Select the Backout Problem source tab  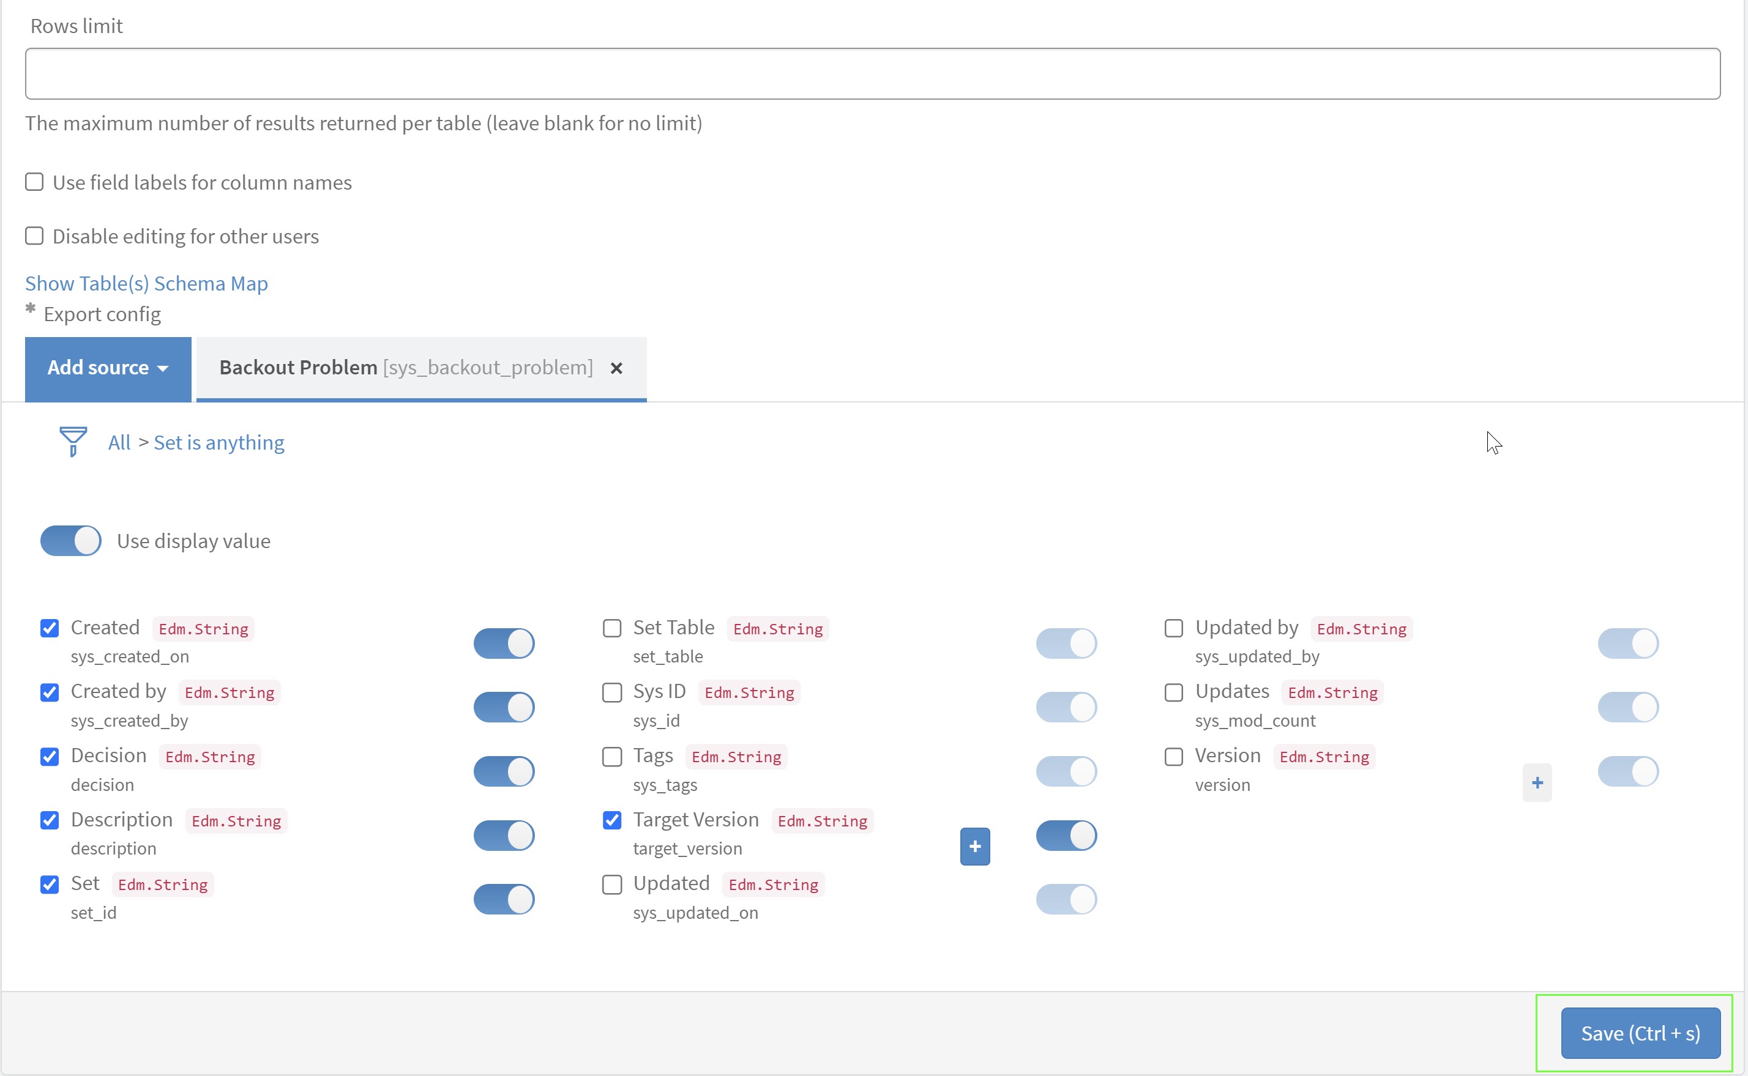point(405,368)
